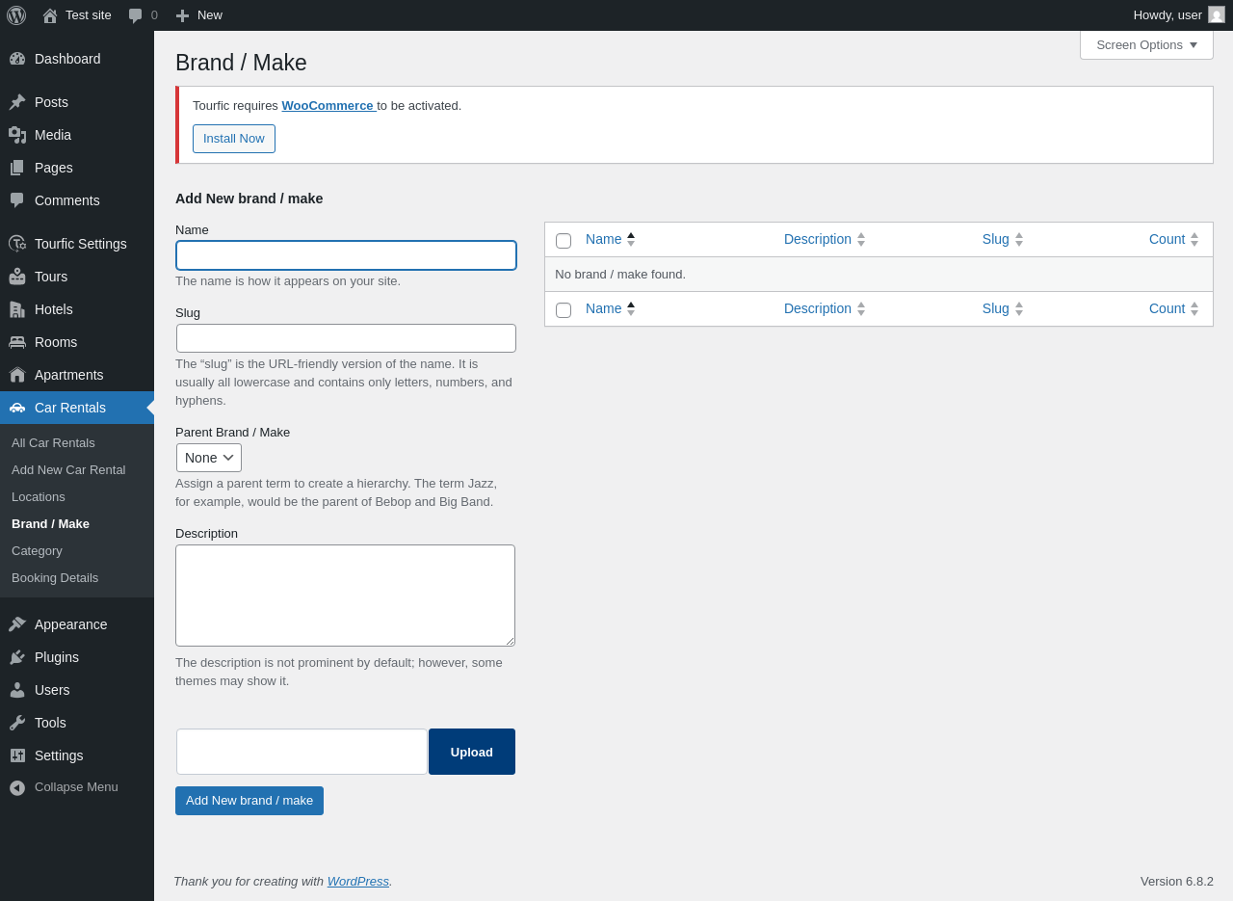Click the WordPress logo icon
Viewport: 1233px width, 901px height.
(16, 15)
